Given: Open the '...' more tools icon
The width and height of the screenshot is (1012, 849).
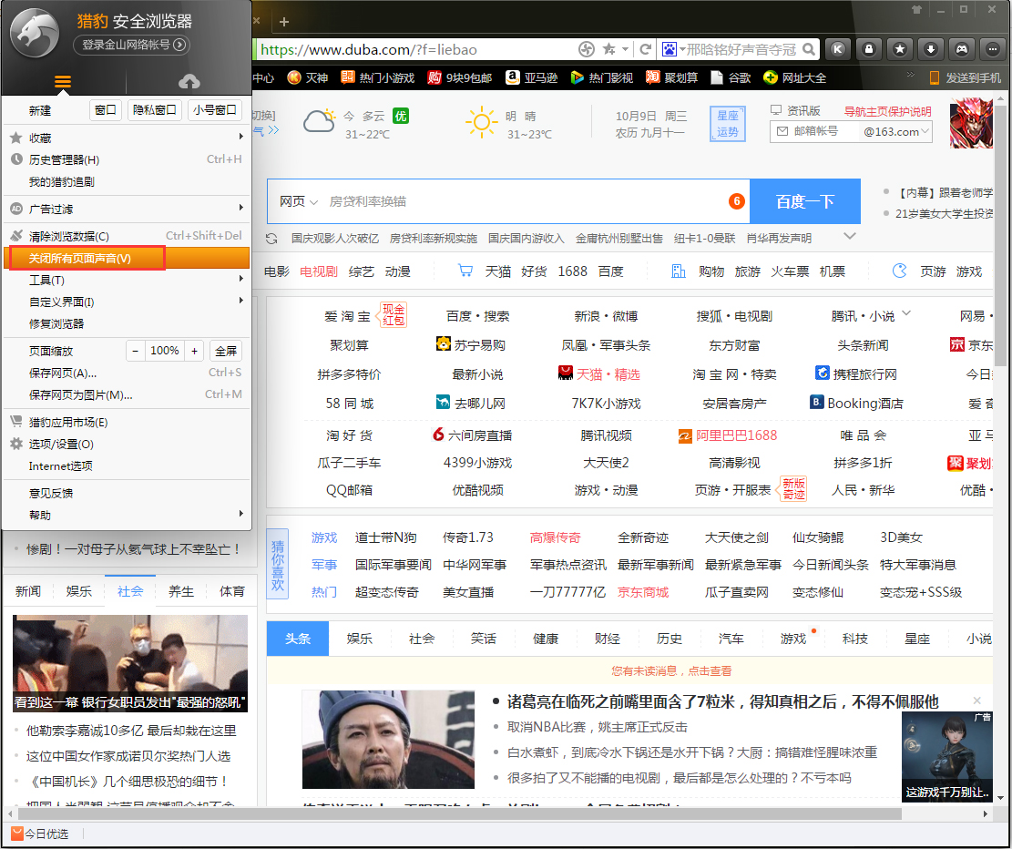Looking at the screenshot, I should point(990,49).
